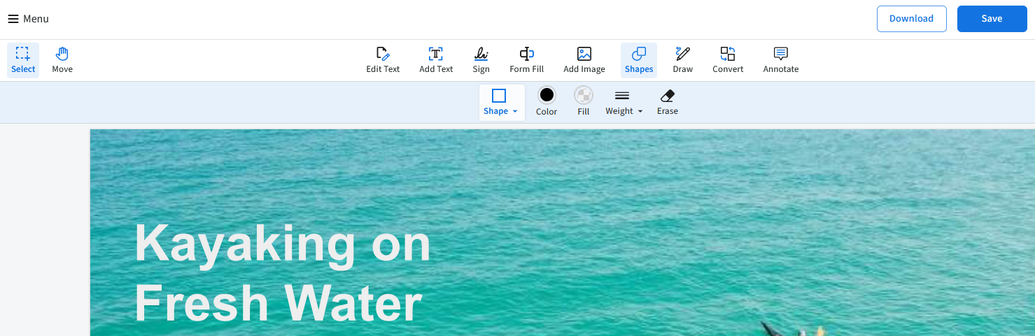
Task: Select the Draw pencil tool
Action: [x=682, y=60]
